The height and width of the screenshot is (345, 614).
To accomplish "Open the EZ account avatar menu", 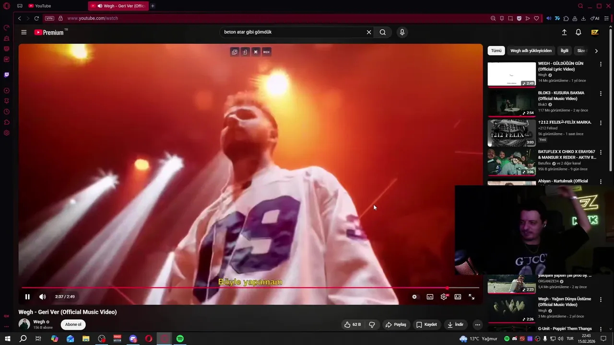I will coord(595,32).
